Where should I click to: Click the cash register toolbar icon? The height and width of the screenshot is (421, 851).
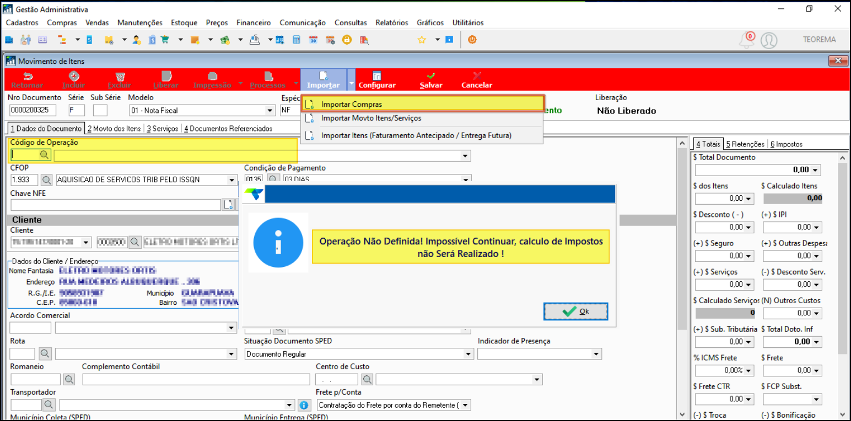255,40
